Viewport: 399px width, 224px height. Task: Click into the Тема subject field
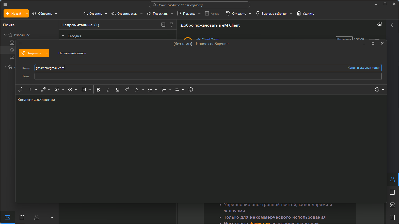click(x=208, y=76)
